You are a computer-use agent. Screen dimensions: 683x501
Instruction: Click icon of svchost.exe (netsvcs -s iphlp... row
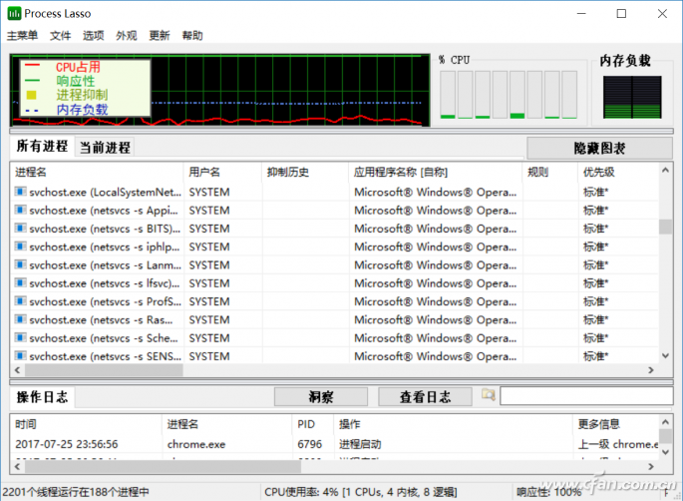pyautogui.click(x=20, y=247)
